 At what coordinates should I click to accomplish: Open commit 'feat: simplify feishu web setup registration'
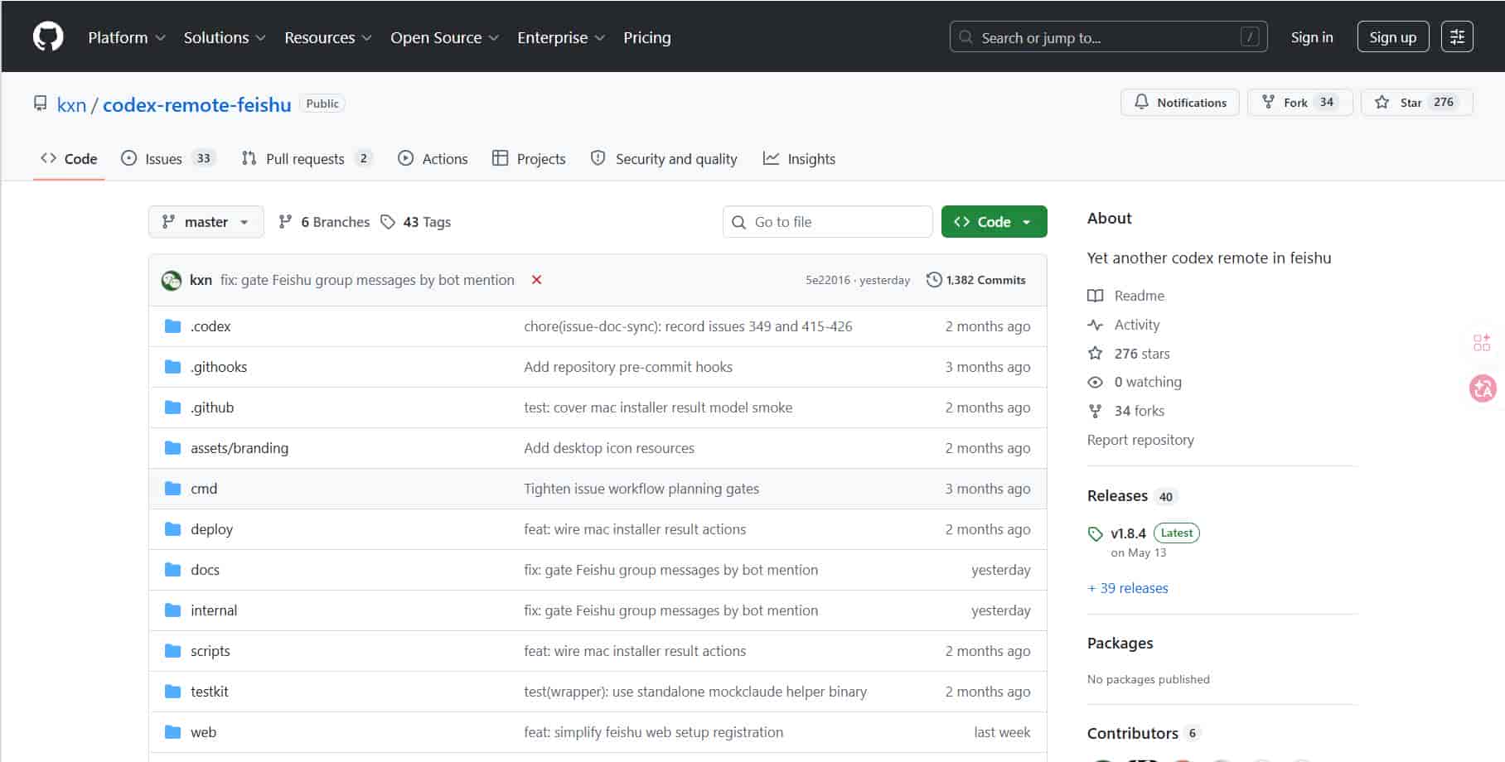(x=653, y=732)
